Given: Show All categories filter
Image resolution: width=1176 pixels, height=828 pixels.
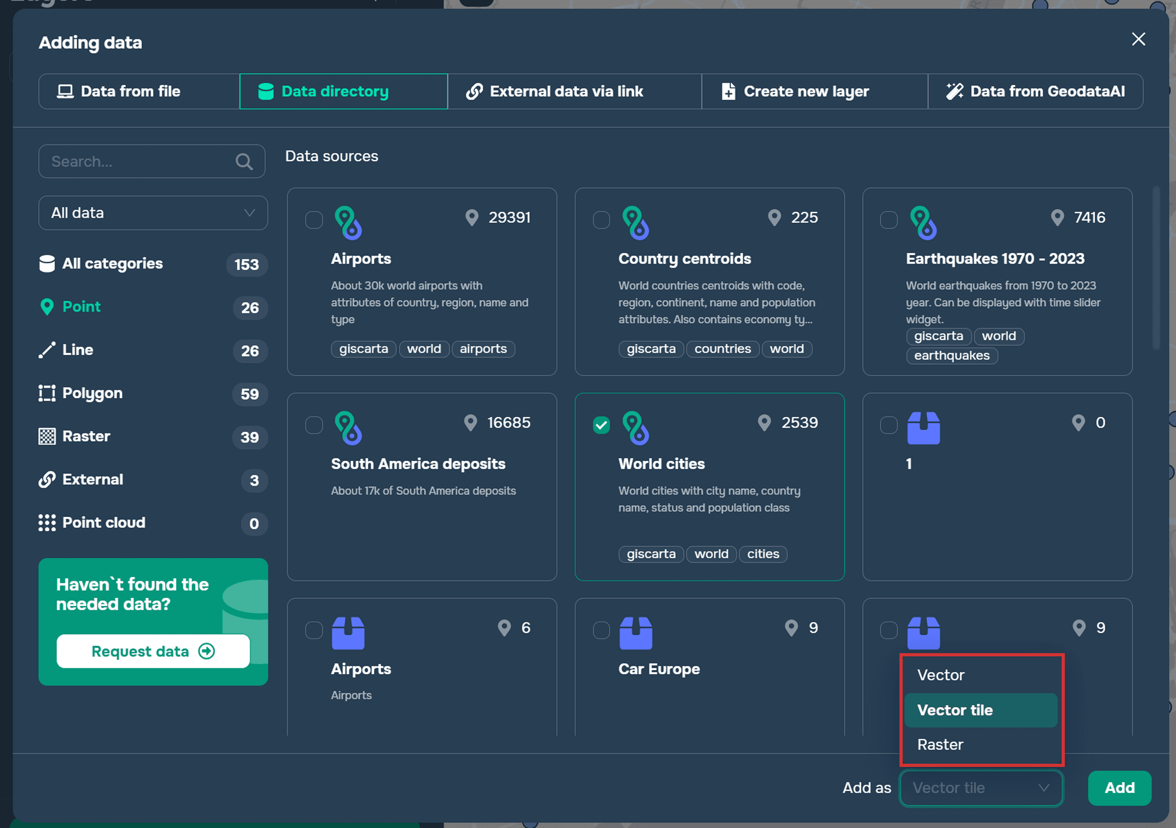Looking at the screenshot, I should click(153, 264).
